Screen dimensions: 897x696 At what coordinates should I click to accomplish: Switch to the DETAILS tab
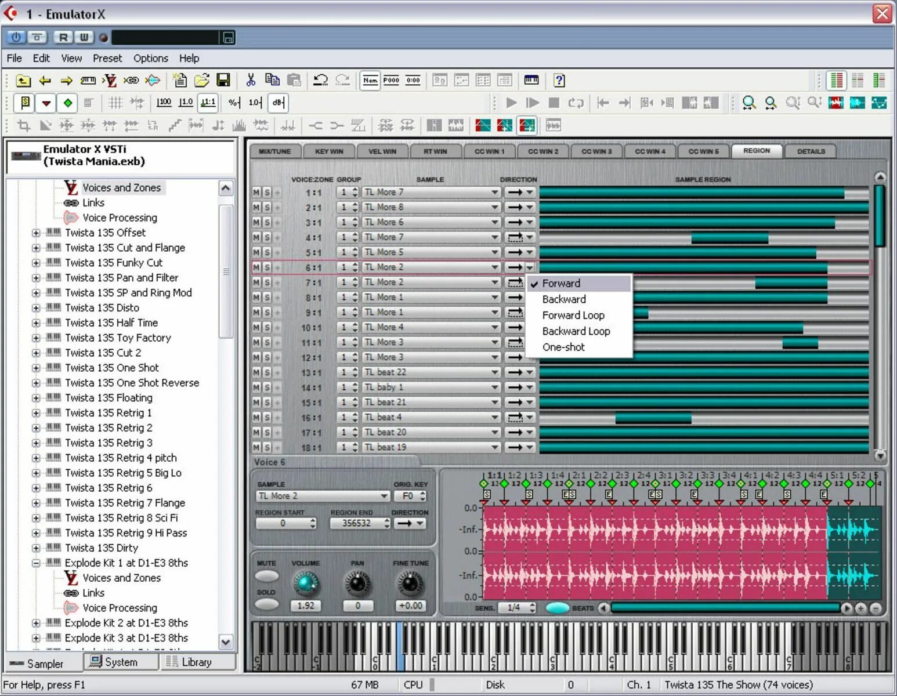tap(811, 151)
